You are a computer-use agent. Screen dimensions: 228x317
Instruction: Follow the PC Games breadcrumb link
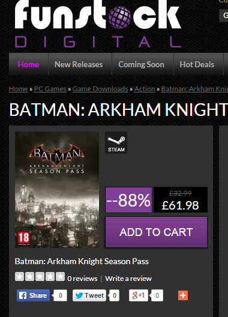50,89
